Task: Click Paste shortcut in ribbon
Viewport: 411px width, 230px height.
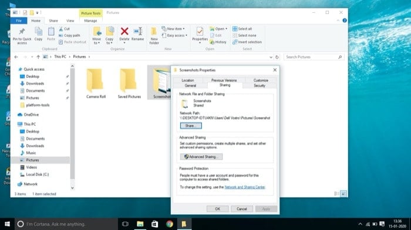Action: [72, 42]
